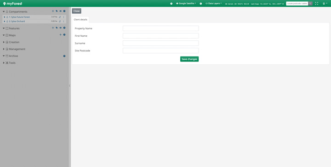The image size is (331, 167).
Task: Expand the Creation section
Action: point(4,42)
